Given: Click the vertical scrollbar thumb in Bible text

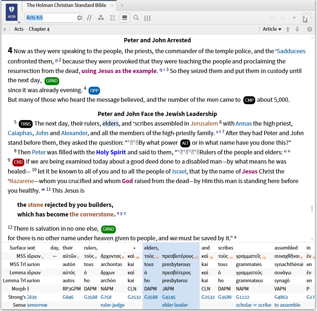Looking at the screenshot, I should click(312, 208).
